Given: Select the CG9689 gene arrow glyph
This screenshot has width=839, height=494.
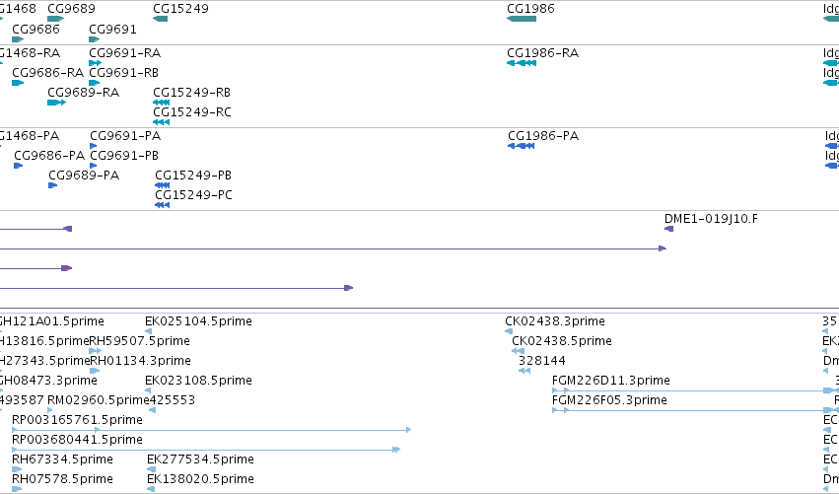Looking at the screenshot, I should point(56,19).
